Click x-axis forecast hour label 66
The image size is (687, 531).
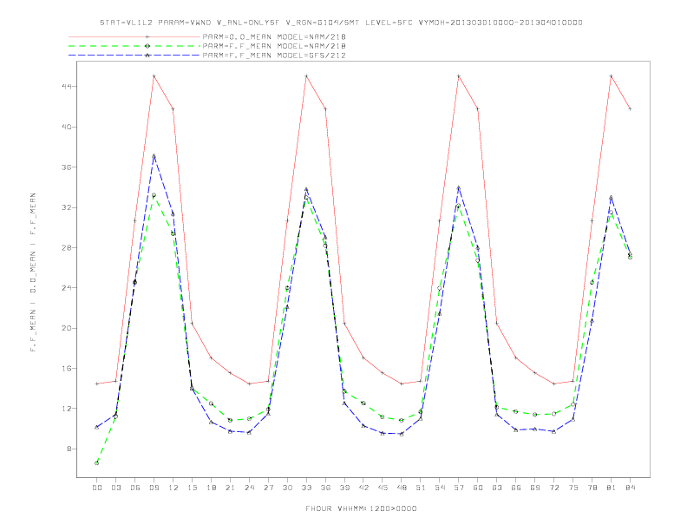[516, 488]
